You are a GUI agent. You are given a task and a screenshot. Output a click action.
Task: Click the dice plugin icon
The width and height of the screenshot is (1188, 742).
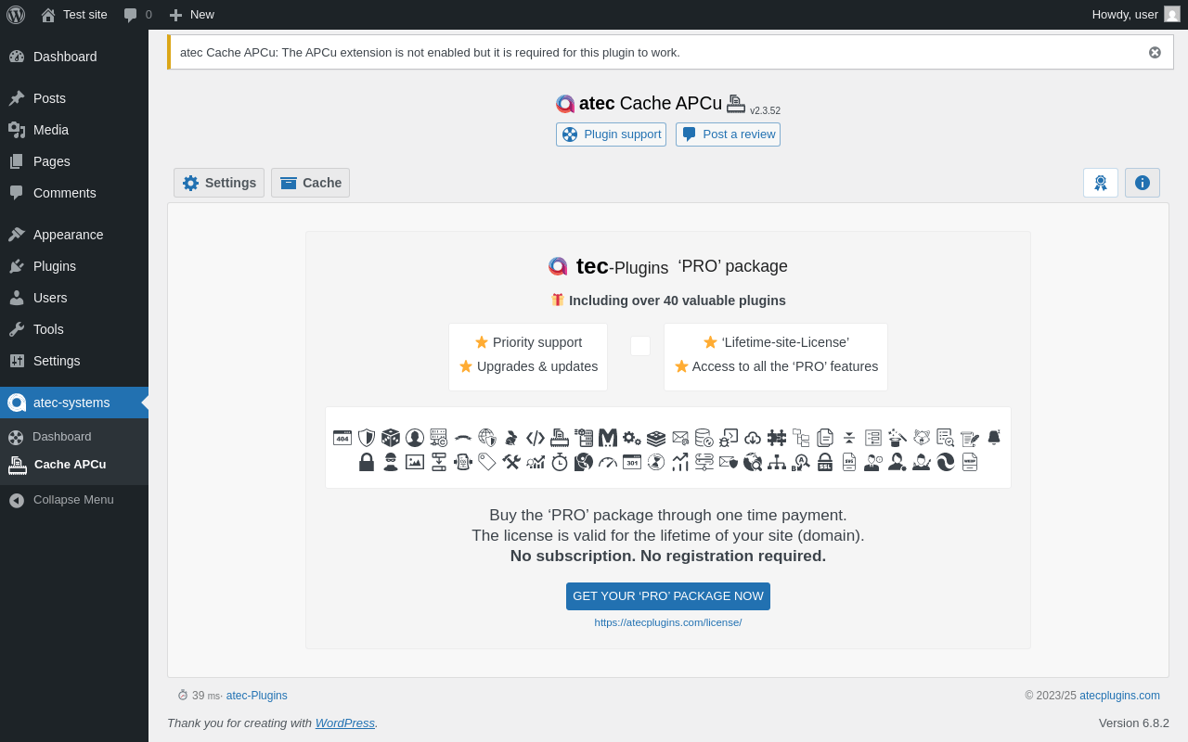(x=391, y=438)
